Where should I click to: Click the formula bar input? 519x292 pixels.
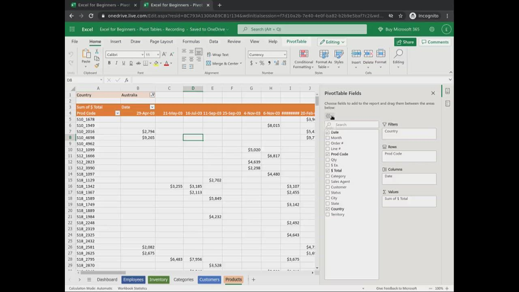tap(290, 80)
